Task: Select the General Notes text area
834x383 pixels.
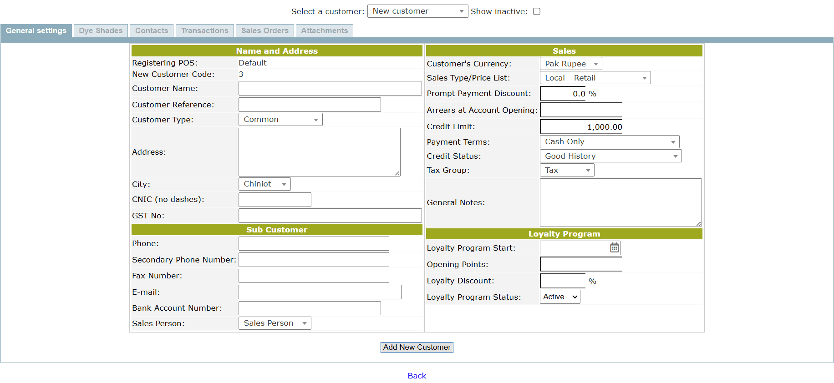Action: [620, 202]
